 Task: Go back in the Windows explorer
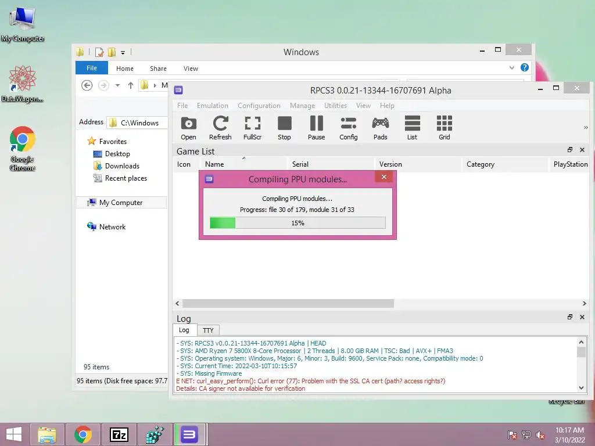pos(87,86)
